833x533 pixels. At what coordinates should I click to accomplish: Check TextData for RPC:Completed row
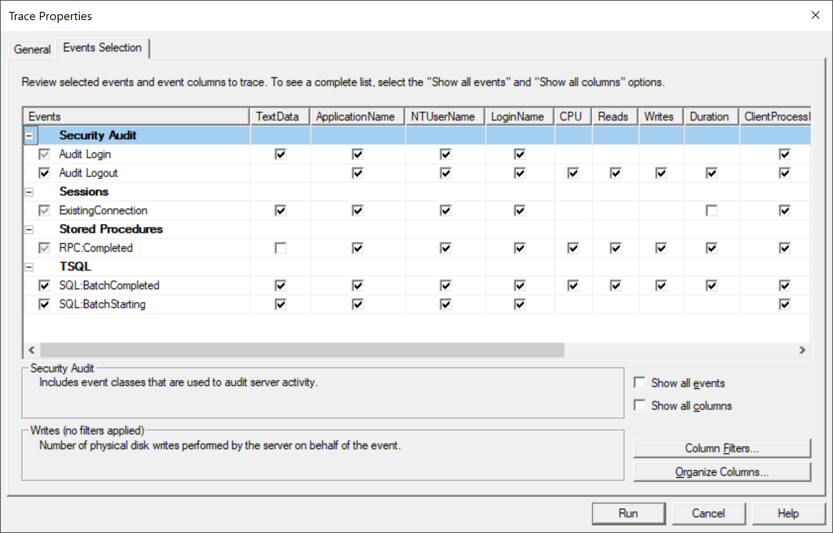pyautogui.click(x=280, y=248)
